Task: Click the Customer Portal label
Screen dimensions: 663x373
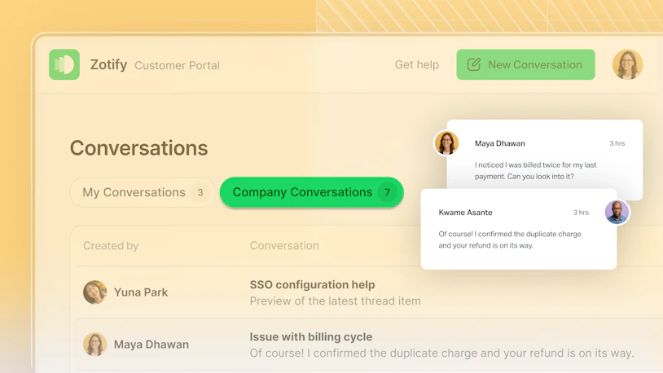Action: 178,65
